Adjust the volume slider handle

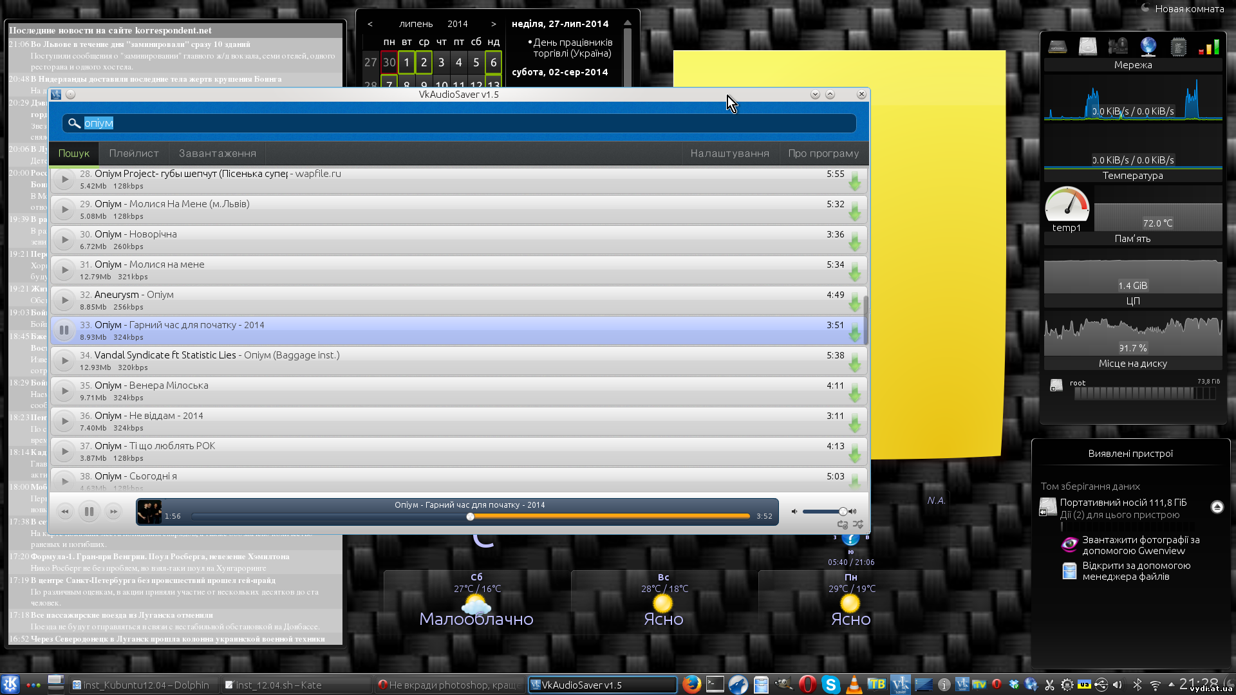[x=843, y=512]
